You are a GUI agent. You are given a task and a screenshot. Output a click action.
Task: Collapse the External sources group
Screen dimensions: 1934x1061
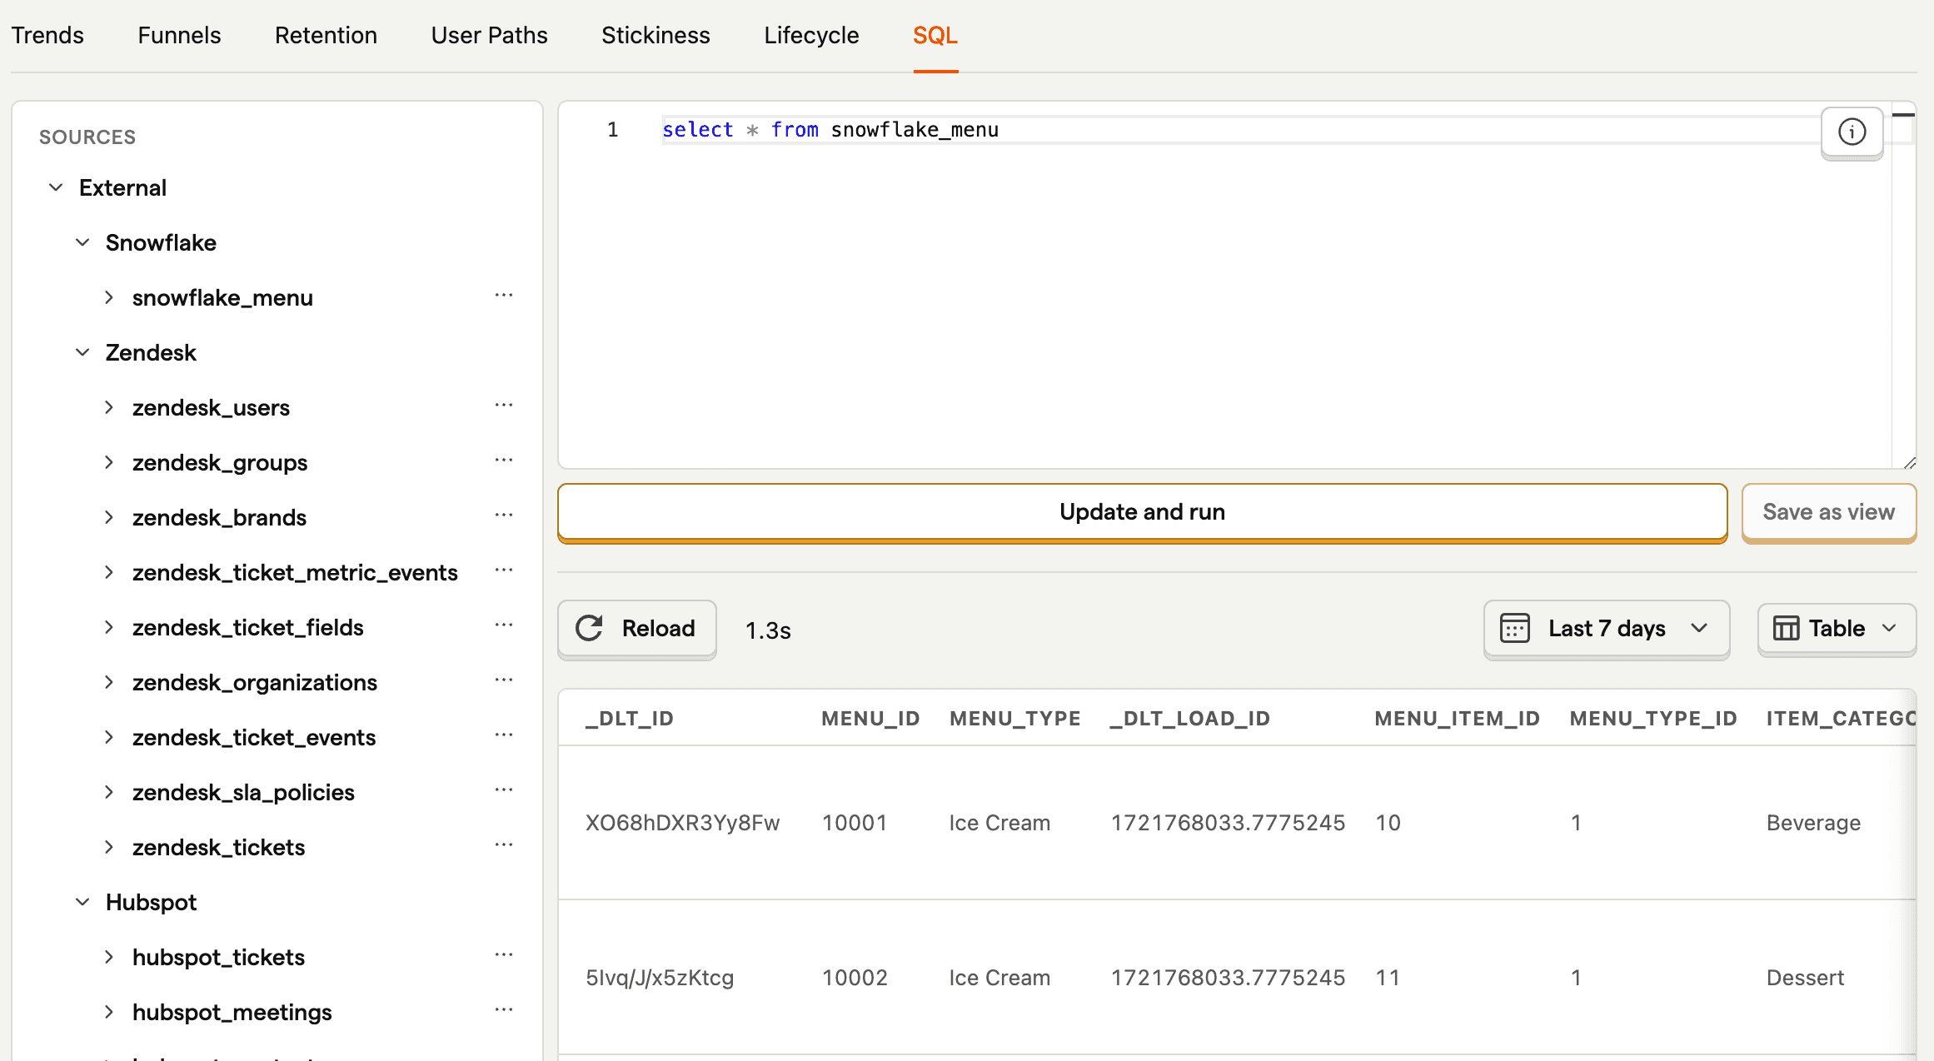56,187
